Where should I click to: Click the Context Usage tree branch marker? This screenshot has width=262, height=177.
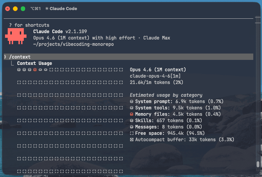(12, 63)
